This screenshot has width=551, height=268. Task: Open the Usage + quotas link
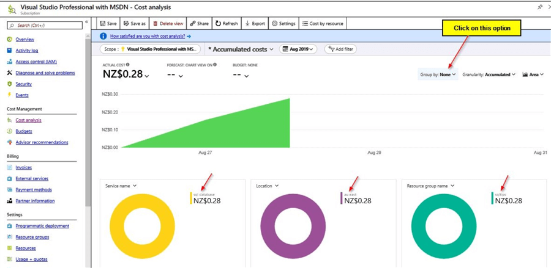(x=32, y=259)
